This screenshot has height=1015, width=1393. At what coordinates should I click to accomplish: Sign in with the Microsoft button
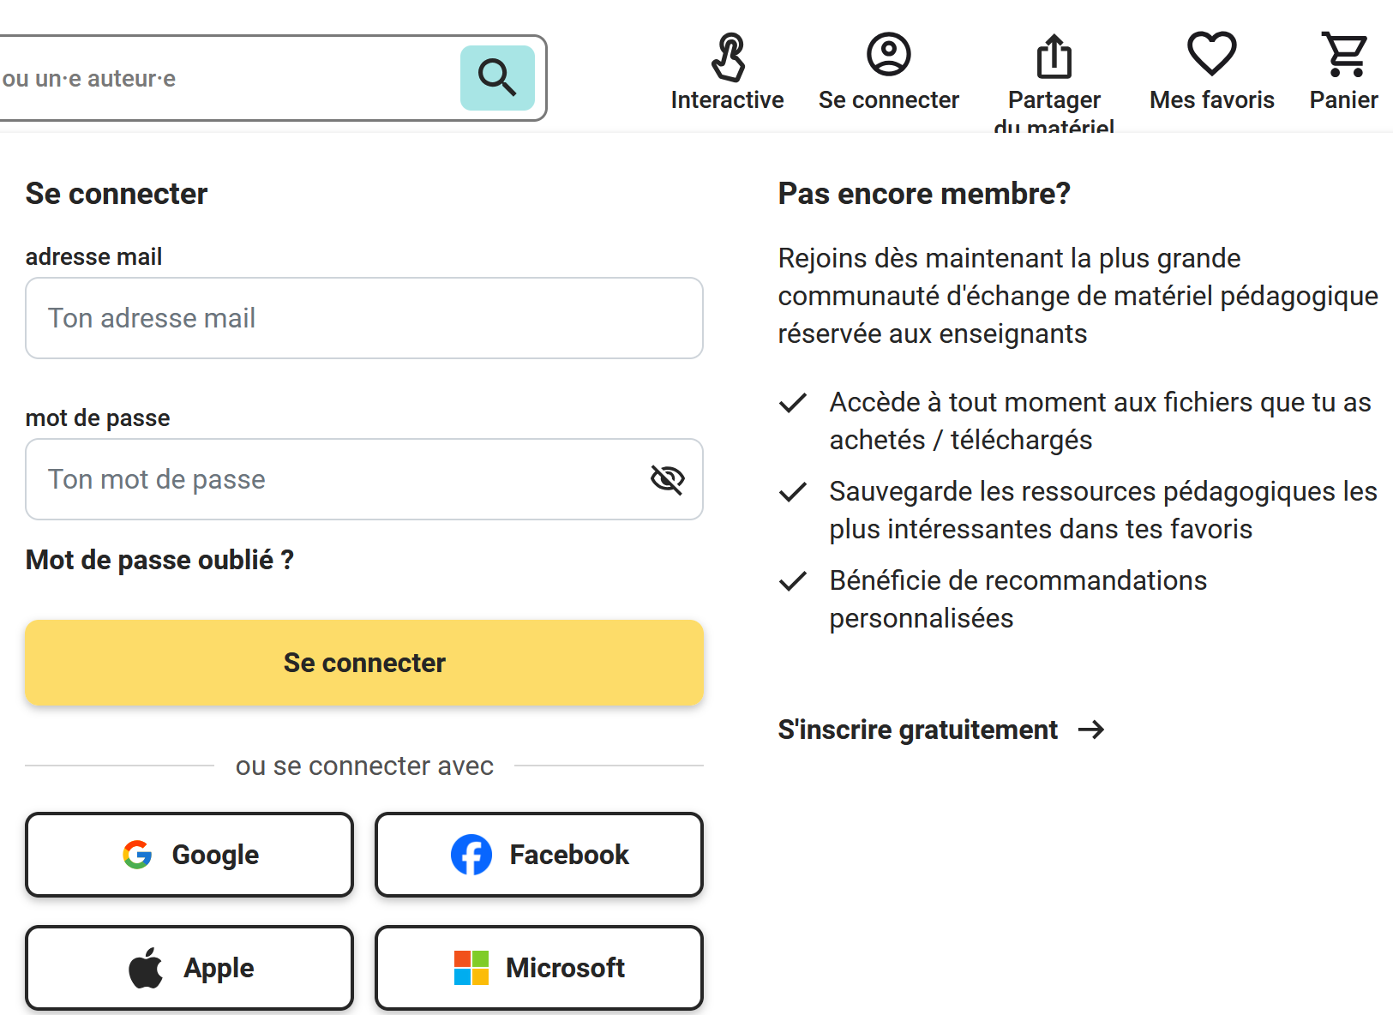[x=539, y=968]
